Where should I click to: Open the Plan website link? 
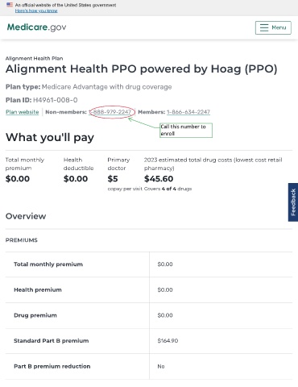[x=23, y=112]
